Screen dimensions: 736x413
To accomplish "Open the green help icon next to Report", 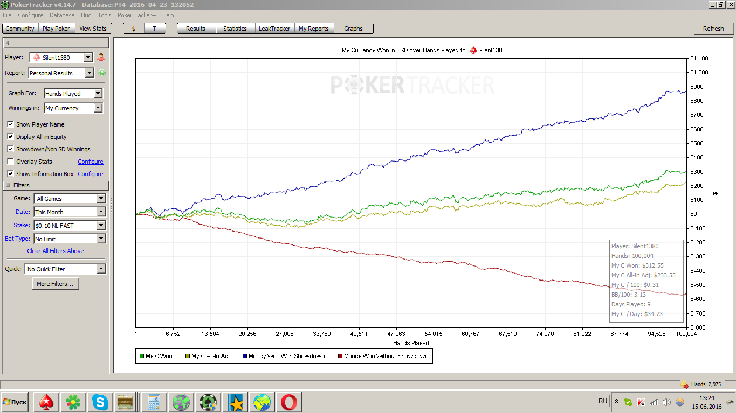I will tap(102, 73).
